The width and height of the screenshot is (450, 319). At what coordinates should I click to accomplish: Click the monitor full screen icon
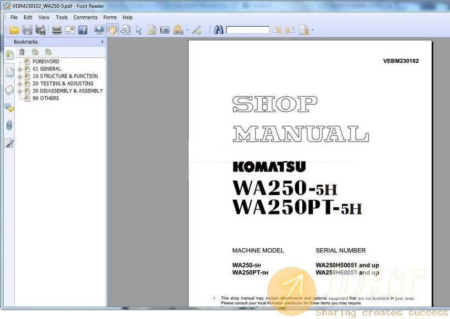pyautogui.click(x=99, y=30)
